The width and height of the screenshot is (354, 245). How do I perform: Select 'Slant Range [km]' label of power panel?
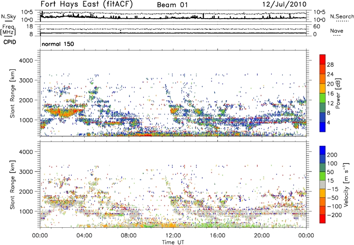(12, 93)
